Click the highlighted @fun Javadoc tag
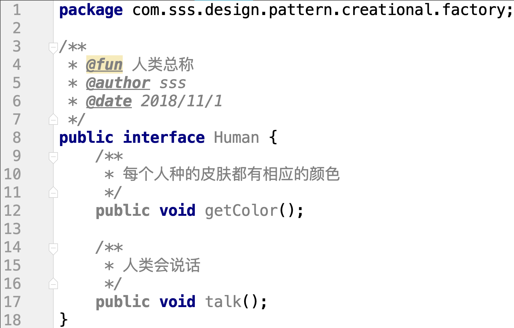Screen dimensions: 514x328 click(x=104, y=65)
